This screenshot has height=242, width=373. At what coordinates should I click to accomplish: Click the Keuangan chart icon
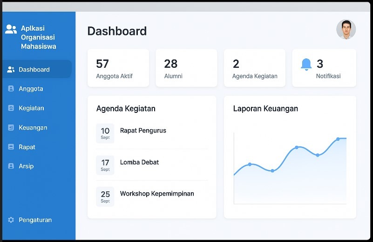click(x=11, y=127)
